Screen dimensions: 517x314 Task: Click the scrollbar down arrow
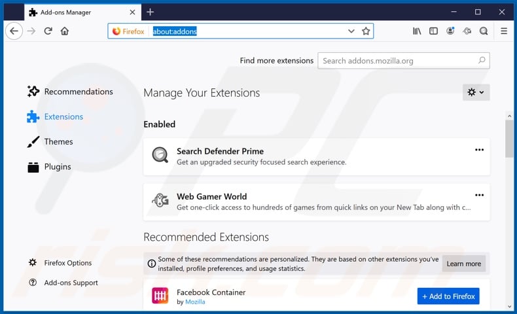509,306
